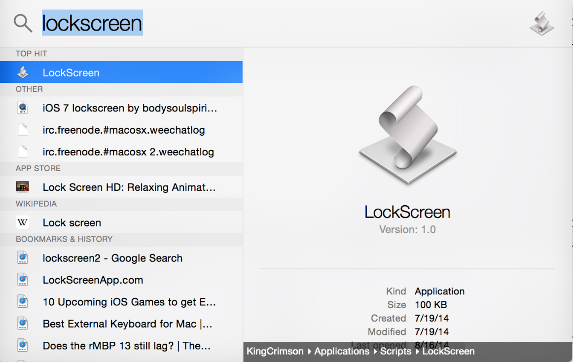Screen dimensions: 573x362
Task: Click document icon beside irc.freenode.#macosx.weechatlog
Action: click(x=23, y=130)
